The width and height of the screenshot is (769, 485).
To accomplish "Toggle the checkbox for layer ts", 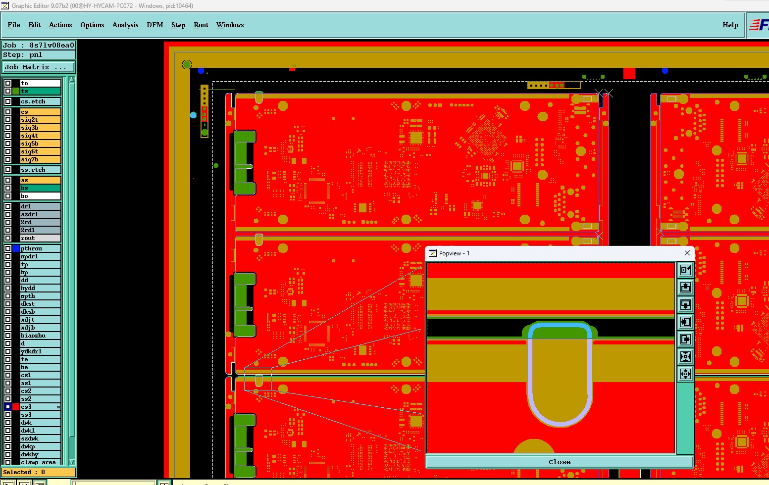I will pyautogui.click(x=8, y=91).
